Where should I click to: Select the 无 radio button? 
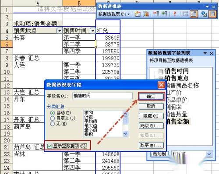[x=52, y=124]
